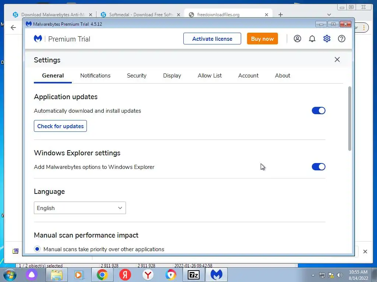Viewport: 377px width, 282px height.
Task: Click the browser back arrow
Action: tap(13, 28)
